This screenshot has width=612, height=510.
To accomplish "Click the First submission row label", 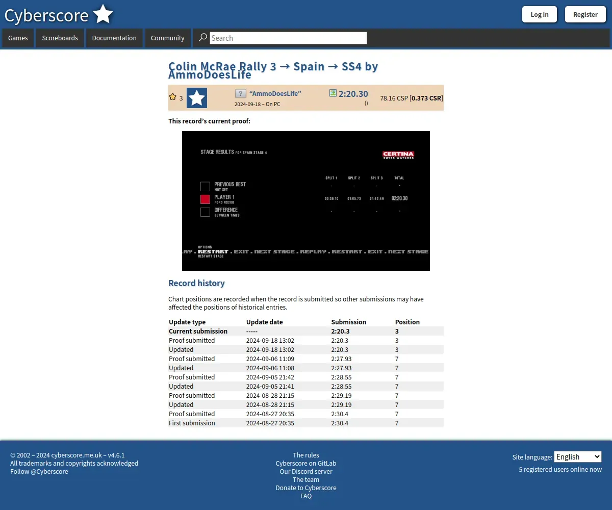I will click(x=192, y=423).
